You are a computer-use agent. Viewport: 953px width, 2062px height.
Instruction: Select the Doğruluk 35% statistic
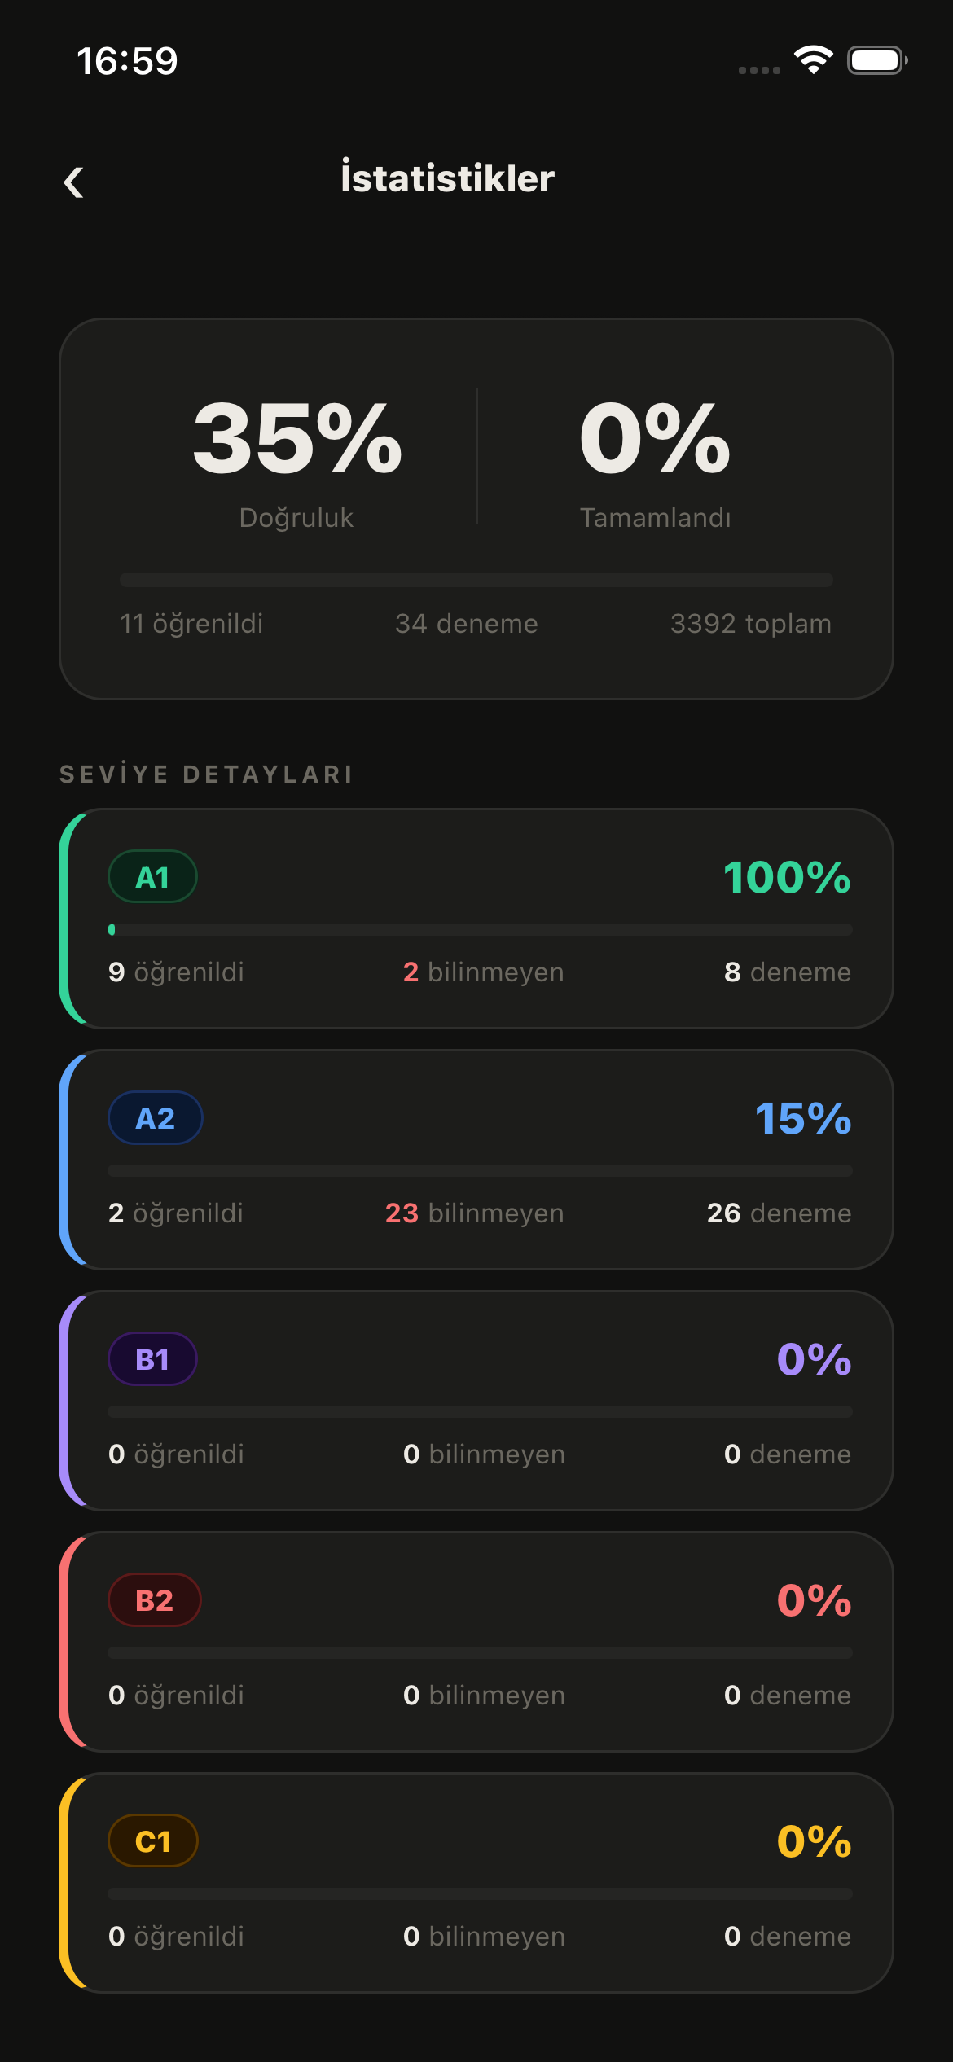(x=296, y=456)
